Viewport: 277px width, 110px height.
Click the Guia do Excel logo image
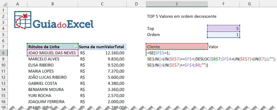point(54,20)
